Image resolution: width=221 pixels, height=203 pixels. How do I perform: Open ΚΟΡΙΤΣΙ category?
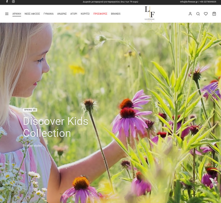click(85, 14)
